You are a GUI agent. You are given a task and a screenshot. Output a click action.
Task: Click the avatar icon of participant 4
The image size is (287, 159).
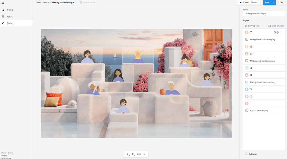247,68
